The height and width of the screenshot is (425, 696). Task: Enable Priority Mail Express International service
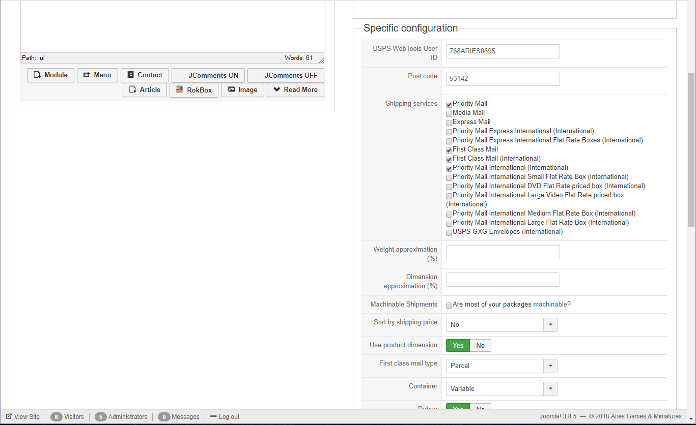(449, 132)
